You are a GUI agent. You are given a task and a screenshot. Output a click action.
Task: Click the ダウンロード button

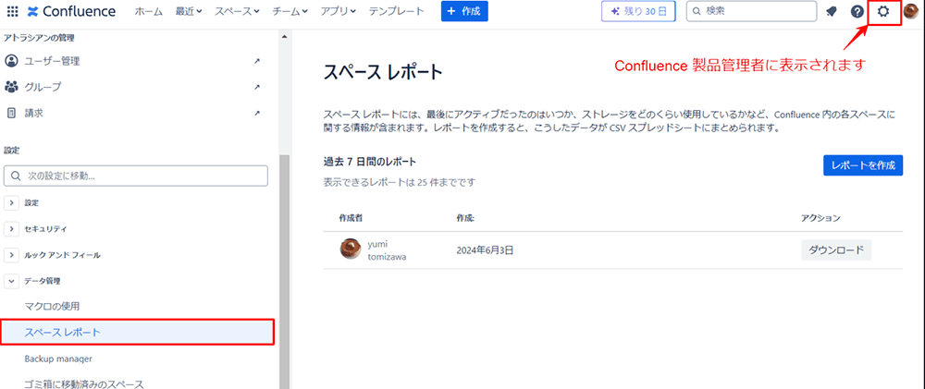(x=836, y=249)
